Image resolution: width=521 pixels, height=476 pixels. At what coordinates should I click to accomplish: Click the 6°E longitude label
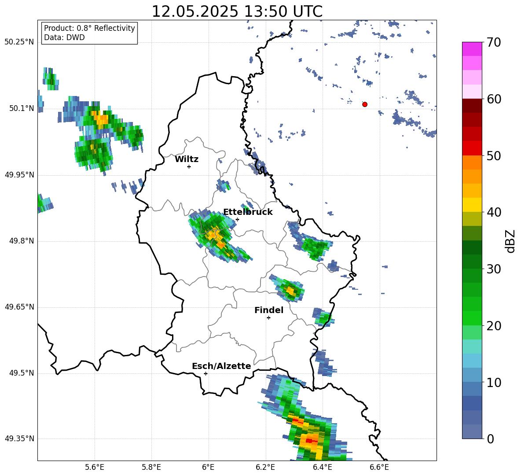tap(208, 467)
